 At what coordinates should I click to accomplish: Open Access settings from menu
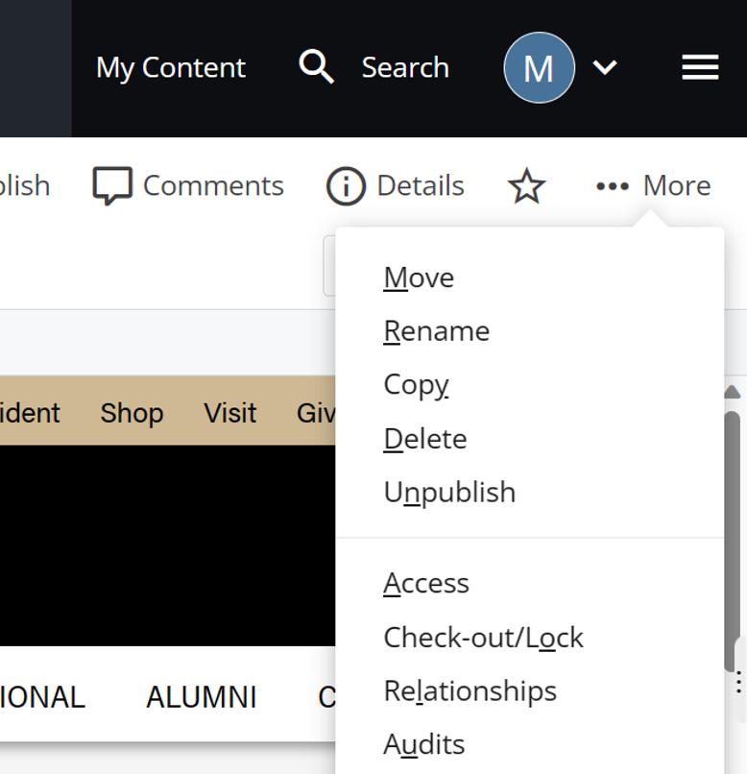(426, 583)
